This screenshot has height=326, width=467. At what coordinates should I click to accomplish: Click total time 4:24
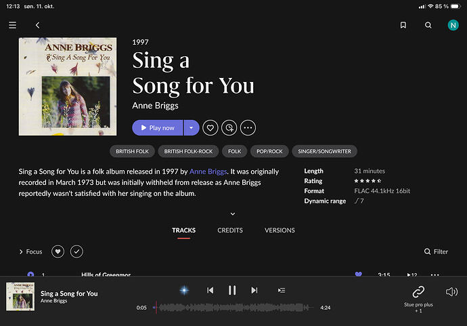(326, 308)
